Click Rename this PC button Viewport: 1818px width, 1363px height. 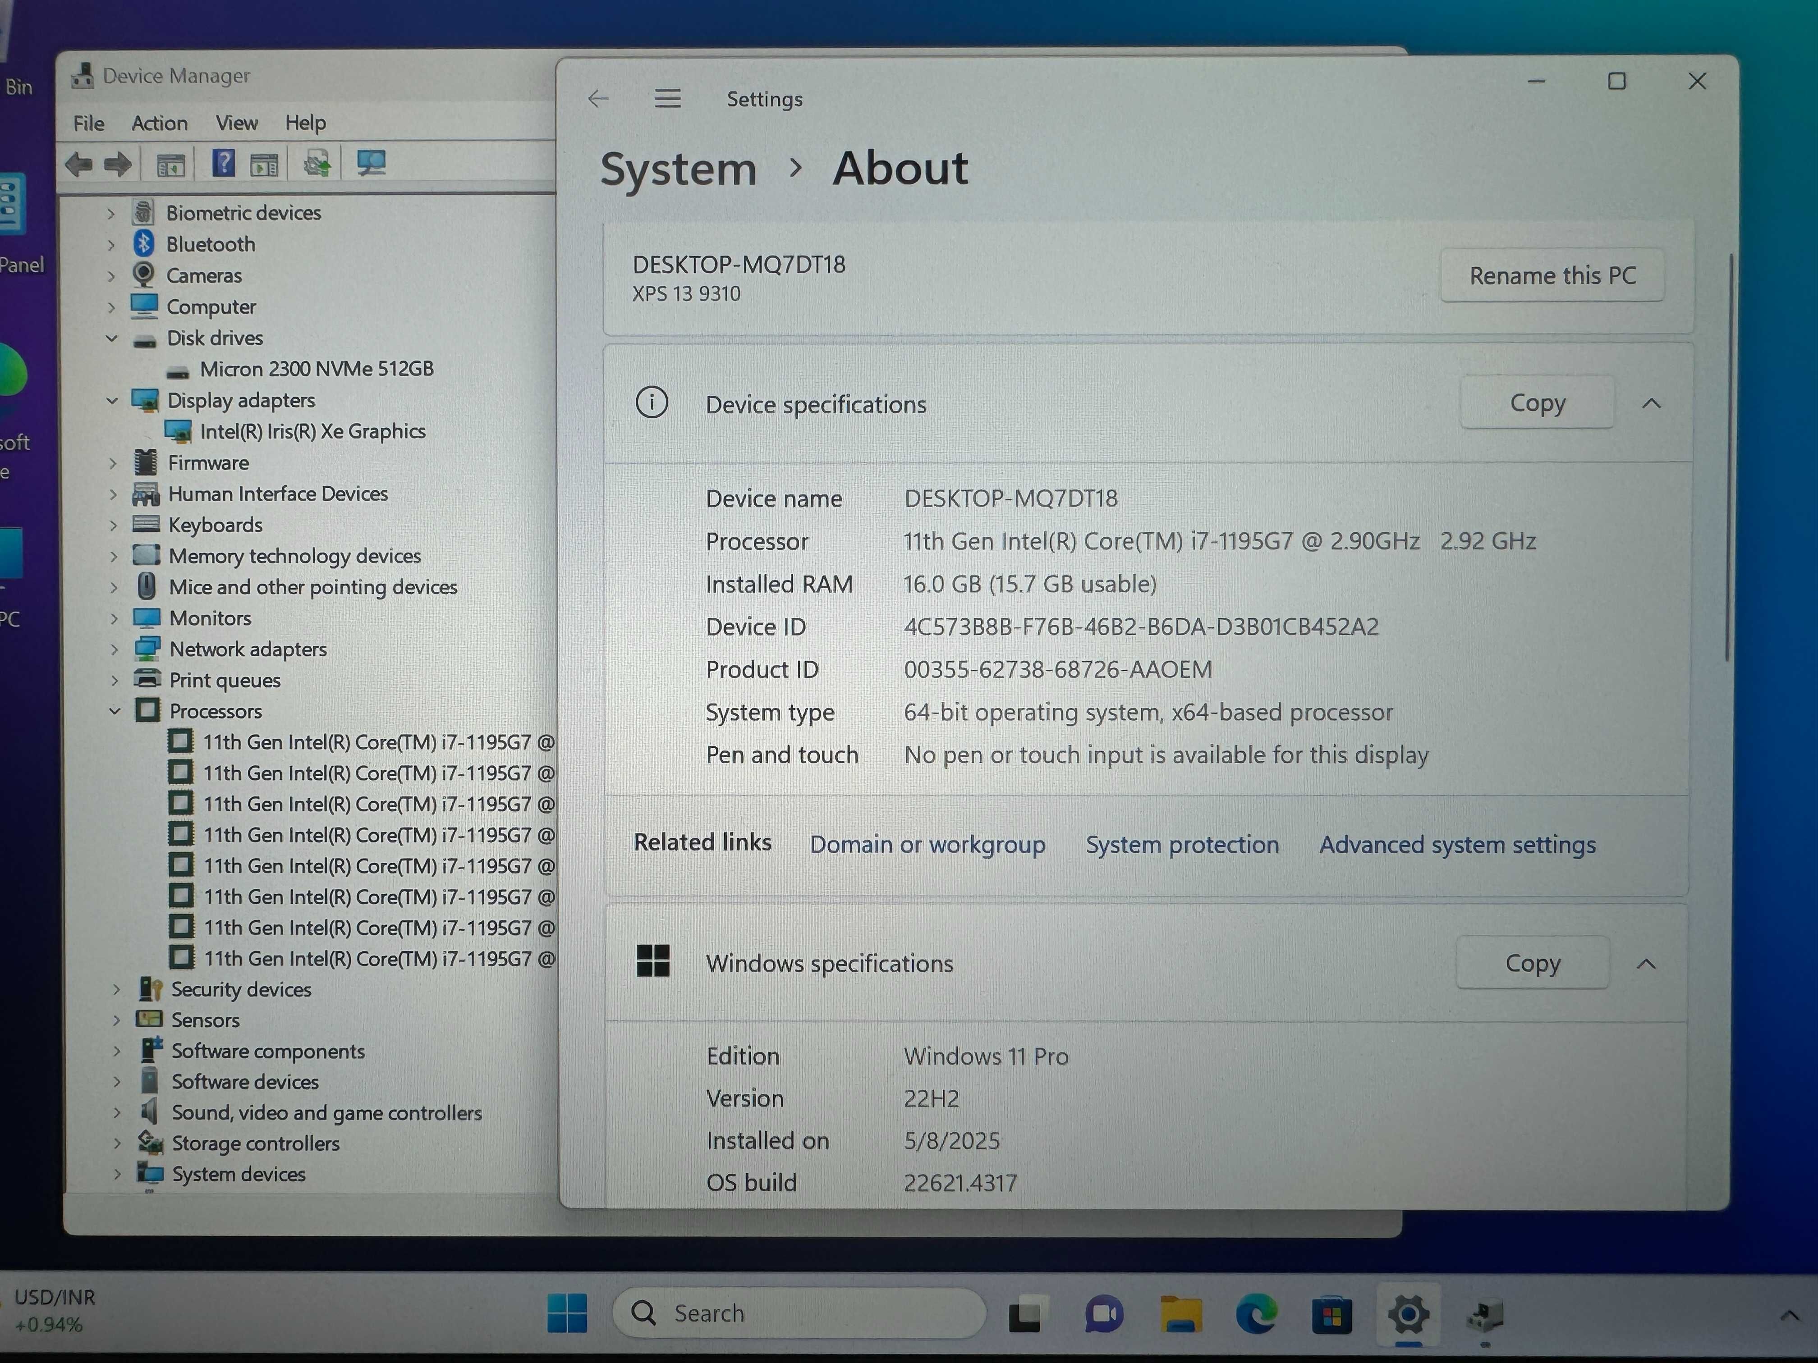(1552, 275)
